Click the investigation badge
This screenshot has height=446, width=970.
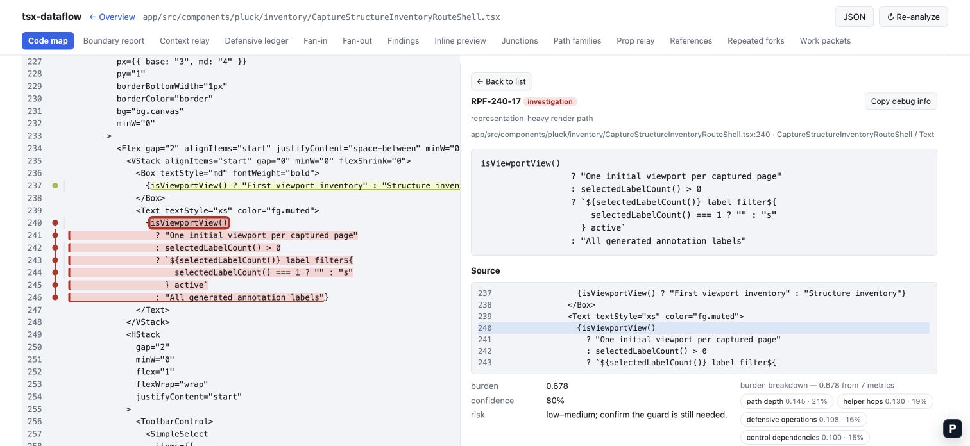pyautogui.click(x=550, y=101)
